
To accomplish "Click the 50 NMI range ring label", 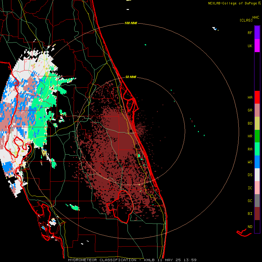I will point(131,77).
